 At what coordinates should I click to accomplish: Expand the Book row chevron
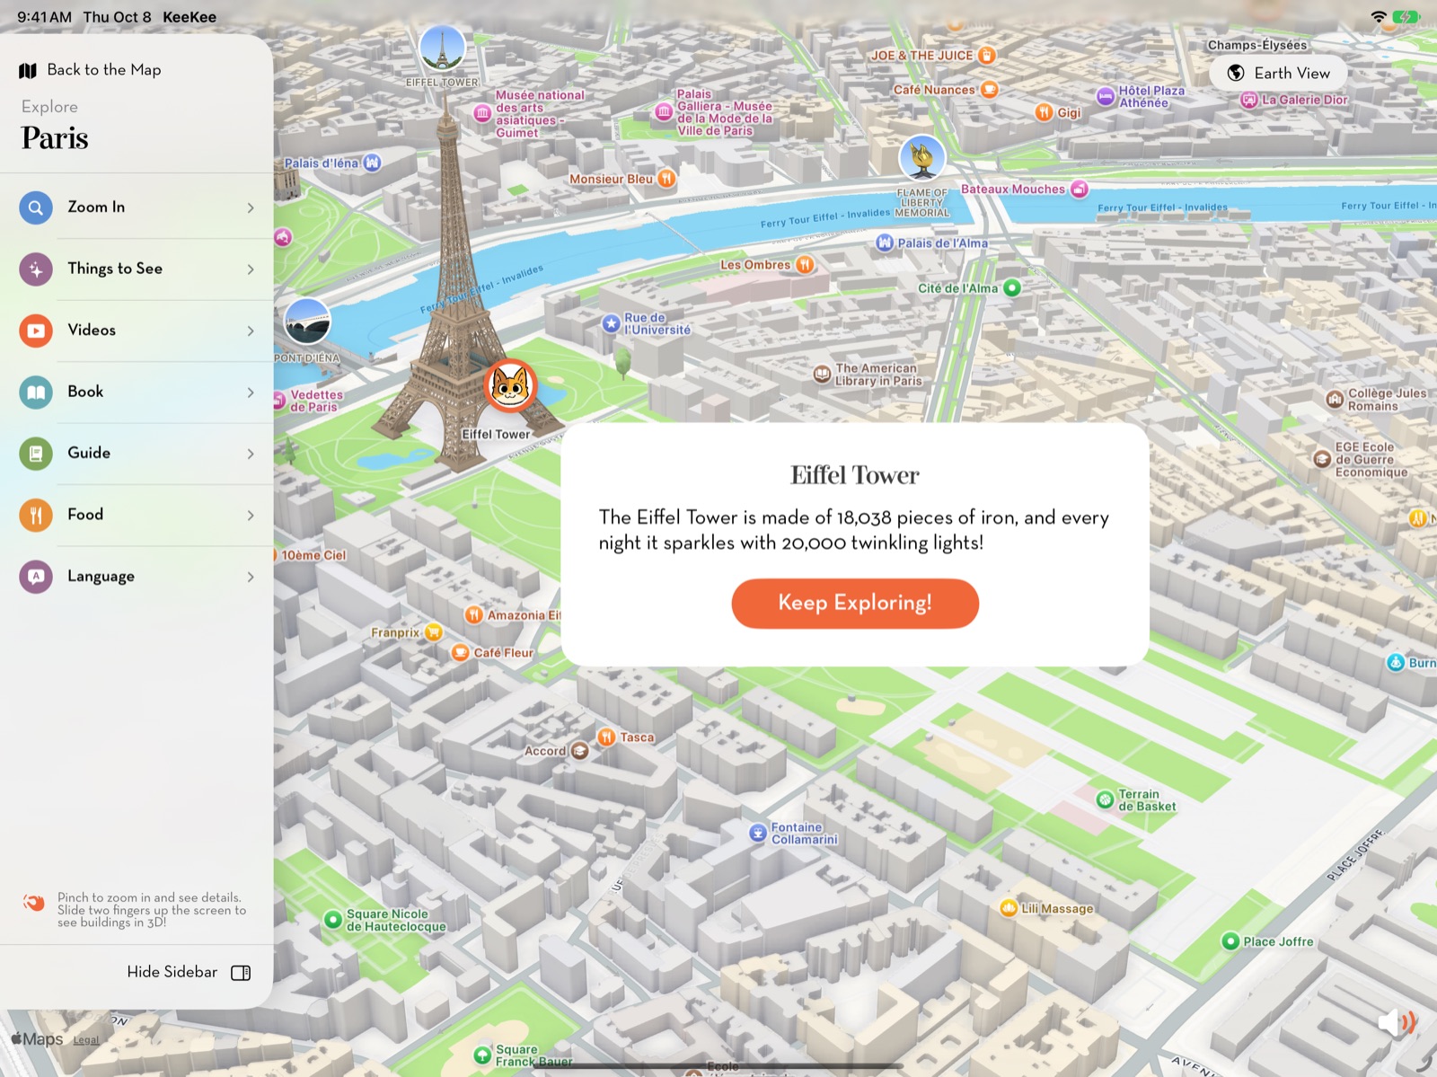(x=251, y=392)
